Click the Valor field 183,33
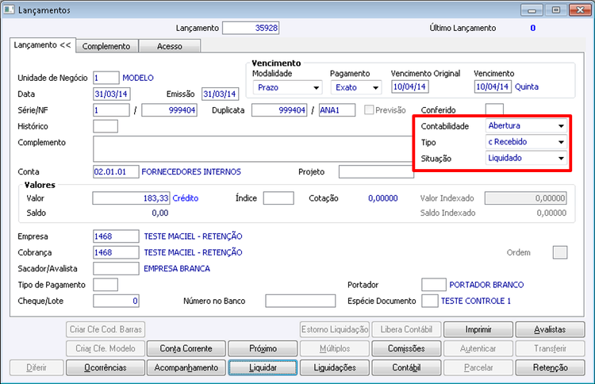The height and width of the screenshot is (384, 595). coord(131,198)
